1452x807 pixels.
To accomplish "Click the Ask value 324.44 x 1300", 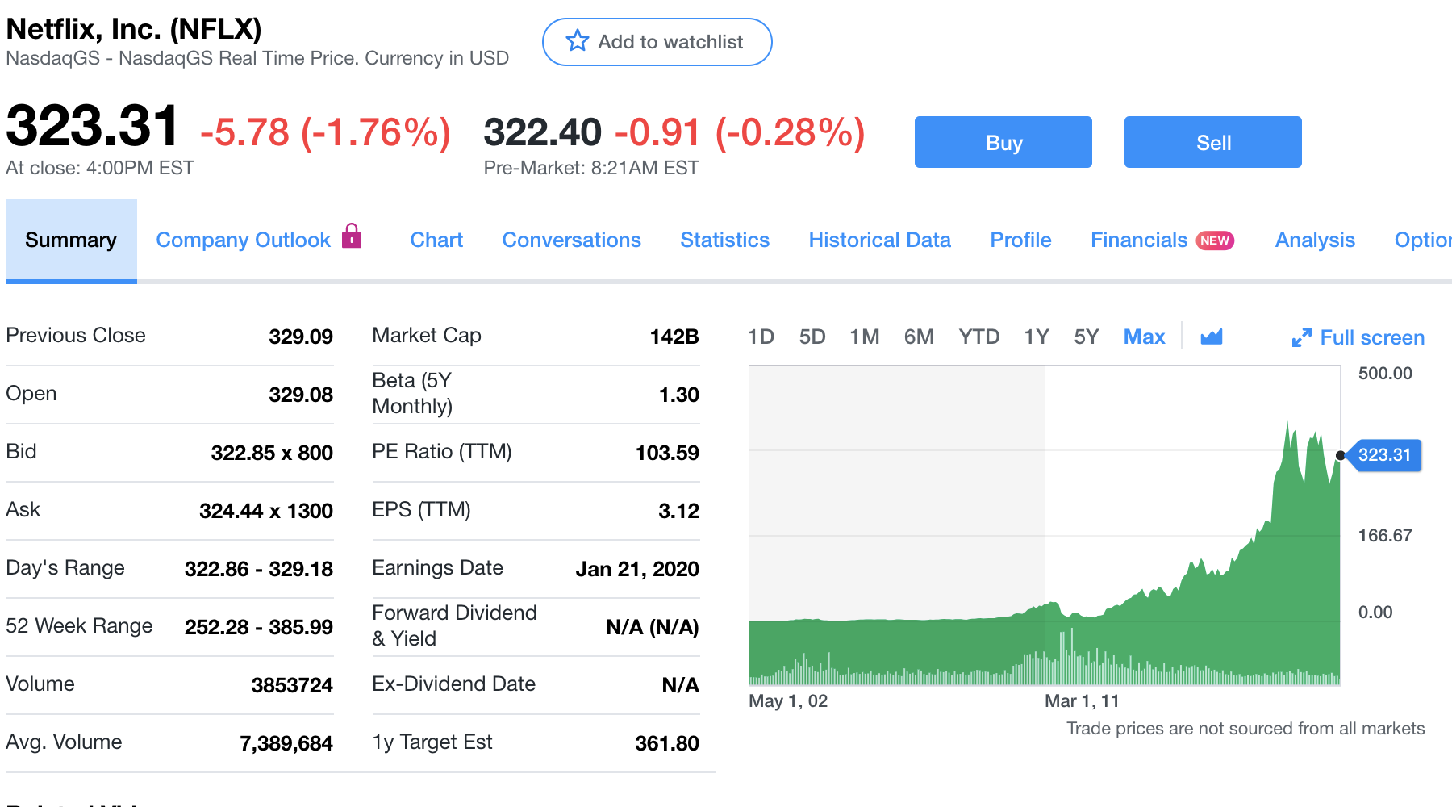I will click(x=266, y=511).
